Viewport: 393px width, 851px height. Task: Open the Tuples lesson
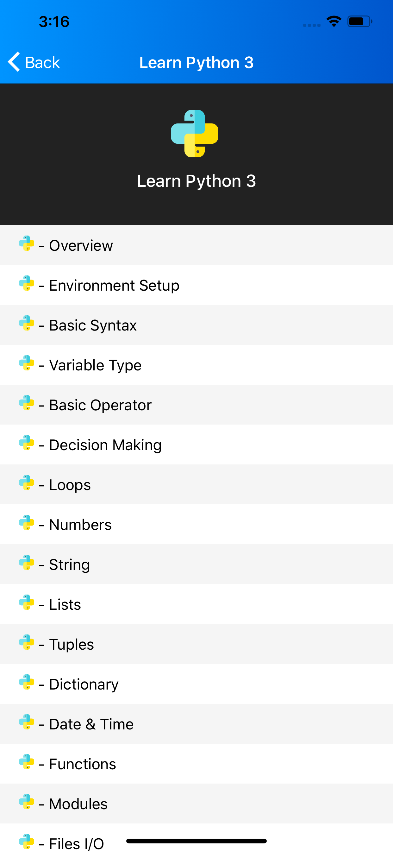click(x=71, y=644)
